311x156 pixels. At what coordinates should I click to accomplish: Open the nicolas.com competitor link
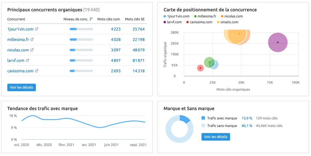(x=18, y=50)
